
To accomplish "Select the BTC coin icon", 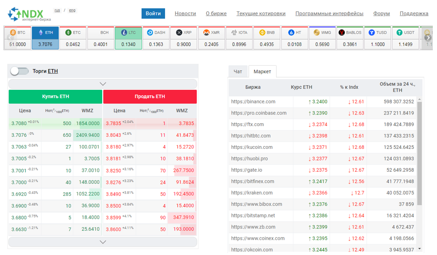I will [x=13, y=33].
